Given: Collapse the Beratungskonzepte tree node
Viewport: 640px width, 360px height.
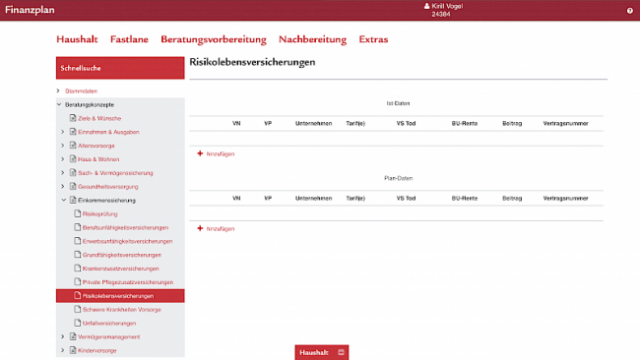Looking at the screenshot, I should pyautogui.click(x=59, y=105).
